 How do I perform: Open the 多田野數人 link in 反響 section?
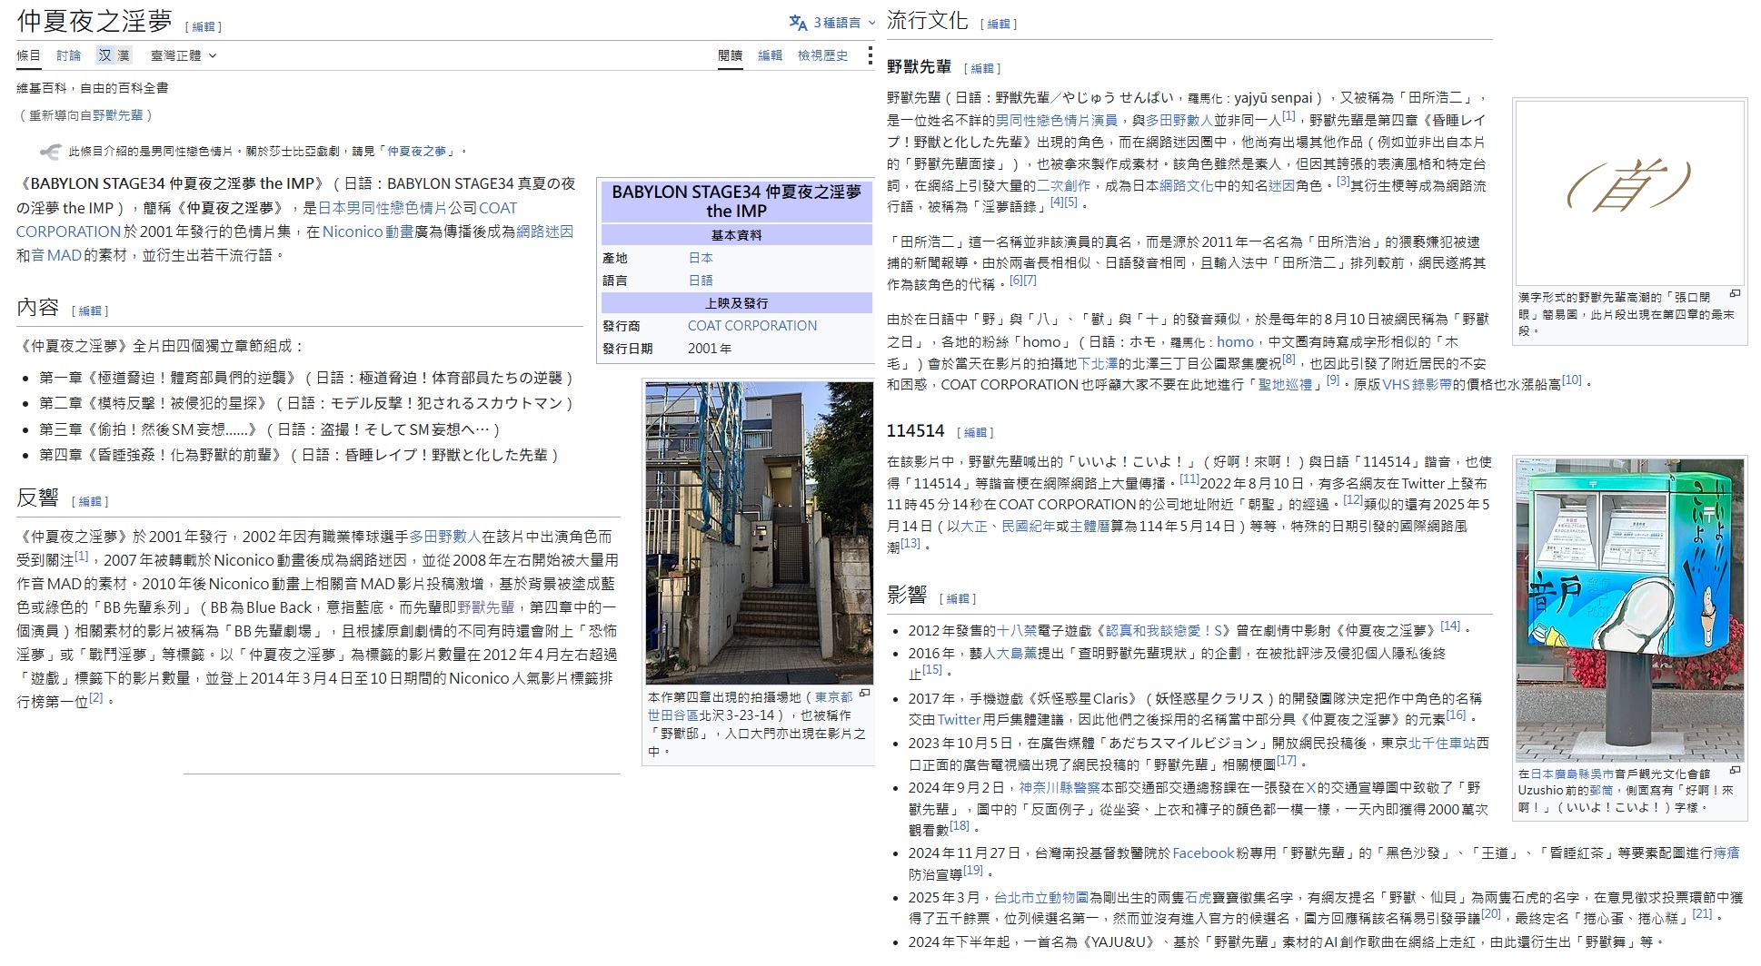coord(444,537)
